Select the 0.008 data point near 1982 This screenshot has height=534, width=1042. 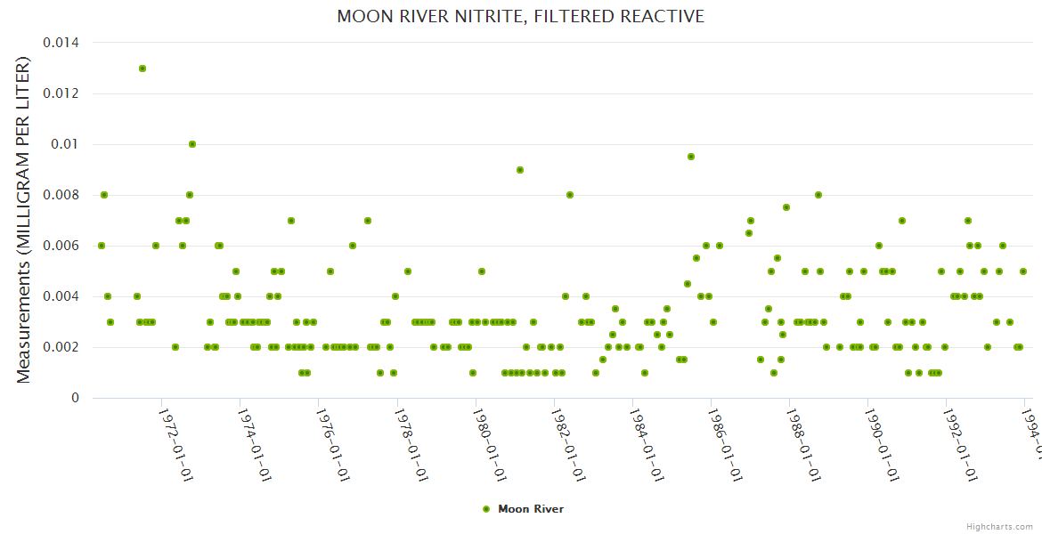pos(570,195)
